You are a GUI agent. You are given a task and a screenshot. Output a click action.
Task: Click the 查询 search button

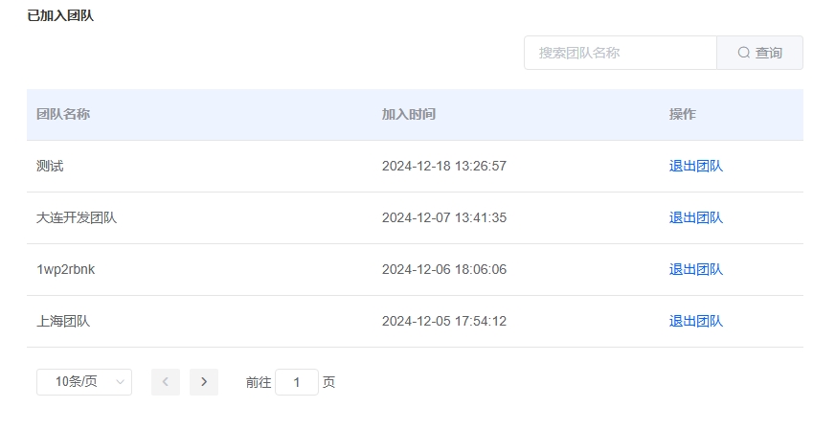click(x=759, y=53)
